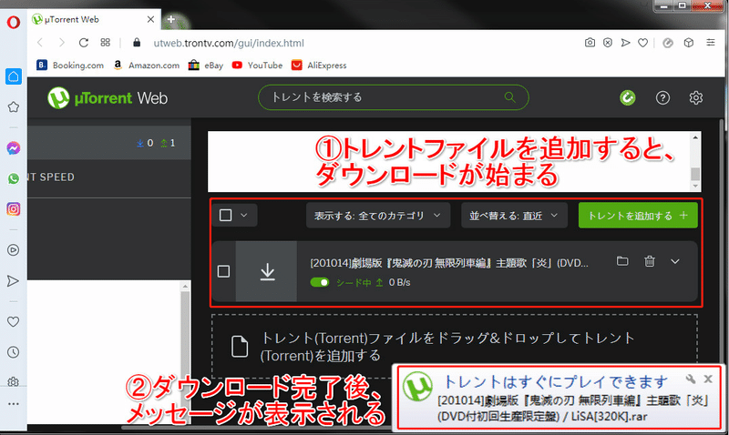Click the torrent download thumbnail
This screenshot has height=435, width=729.
pyautogui.click(x=266, y=271)
